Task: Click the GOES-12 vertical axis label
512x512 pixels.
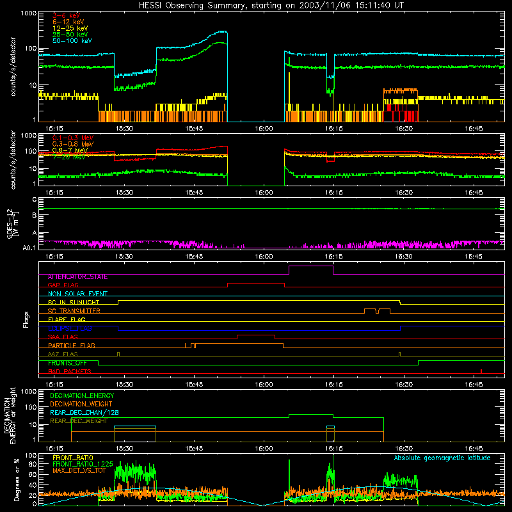Action: (x=13, y=223)
